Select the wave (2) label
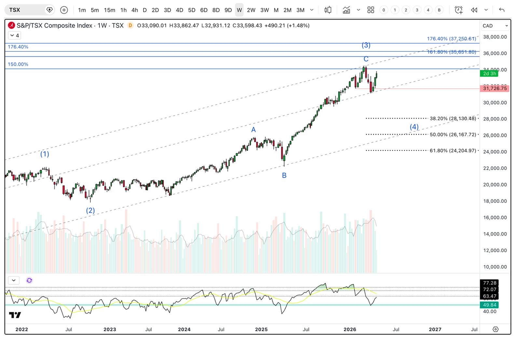Screen dimensions: 515x337 [x=90, y=210]
